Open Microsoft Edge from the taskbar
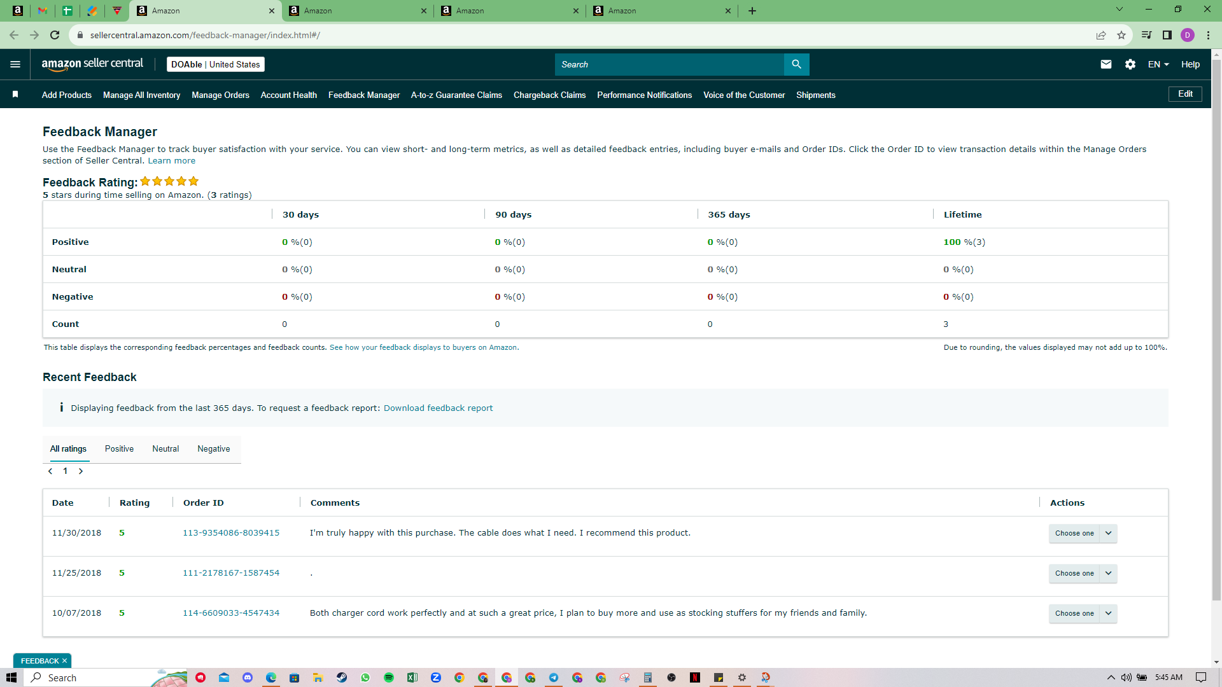 coord(271,677)
